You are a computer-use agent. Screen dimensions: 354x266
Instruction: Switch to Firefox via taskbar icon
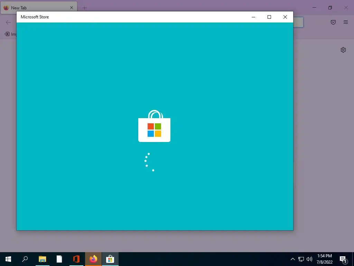click(x=93, y=259)
